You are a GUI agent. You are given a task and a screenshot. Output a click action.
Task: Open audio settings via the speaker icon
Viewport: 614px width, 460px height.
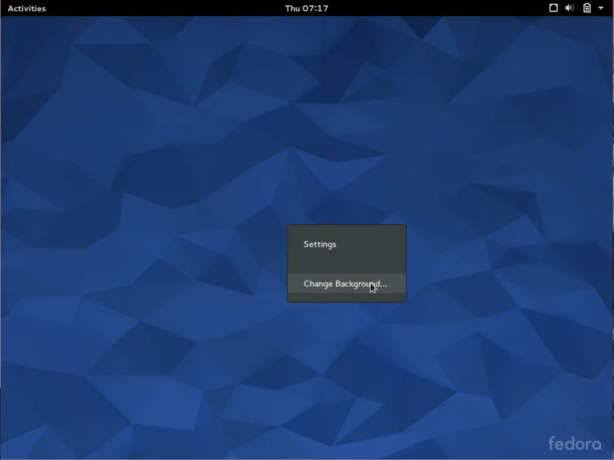570,8
